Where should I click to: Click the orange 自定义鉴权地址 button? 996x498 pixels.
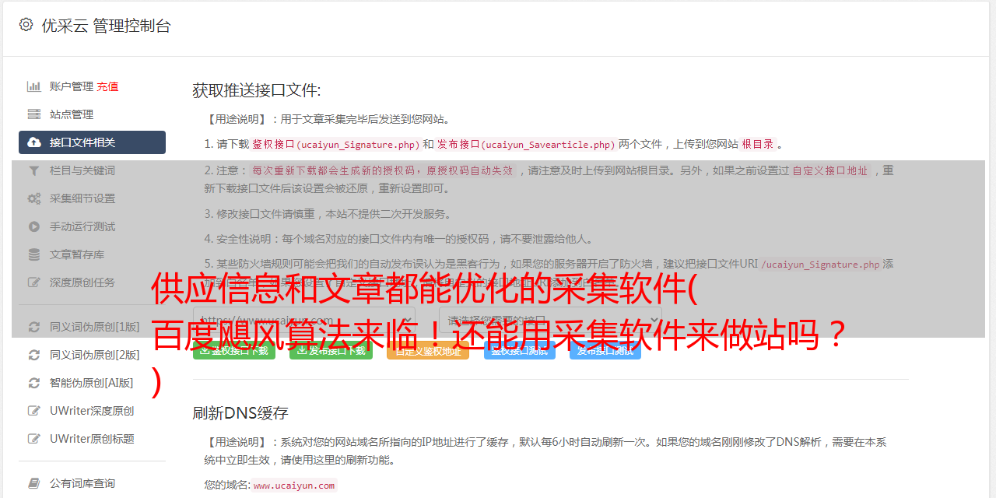pyautogui.click(x=427, y=350)
